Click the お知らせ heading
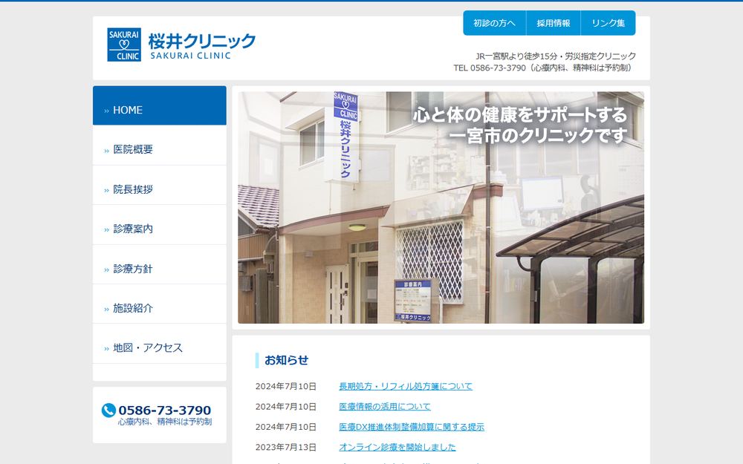Image resolution: width=743 pixels, height=464 pixels. click(286, 360)
